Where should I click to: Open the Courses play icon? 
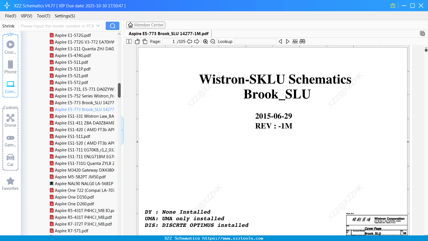[10, 44]
